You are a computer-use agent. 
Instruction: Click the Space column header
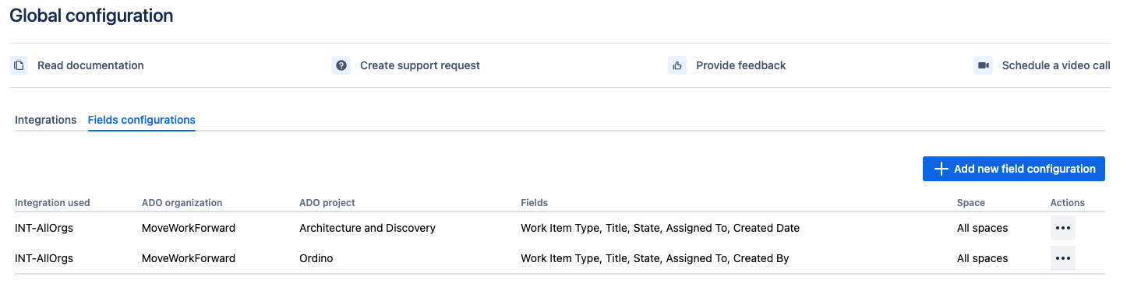click(971, 203)
